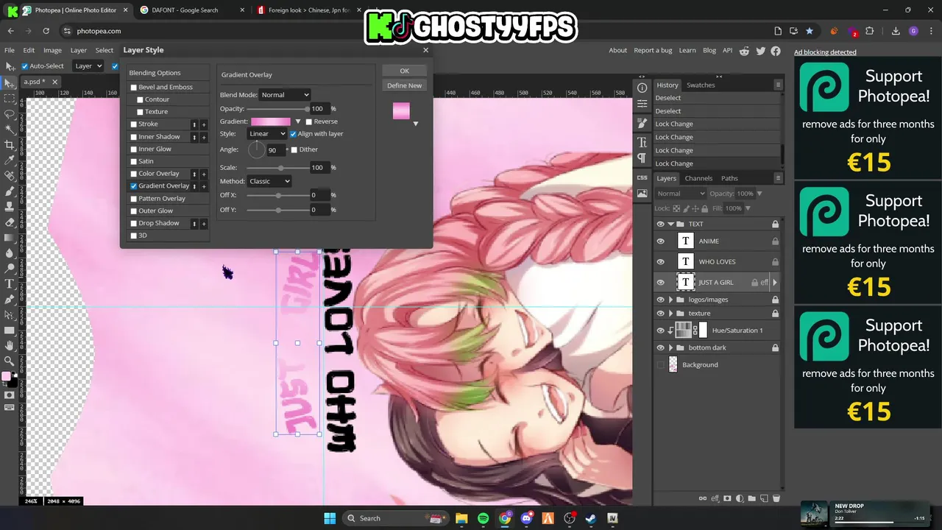This screenshot has height=530, width=942.
Task: Click the add raster mask icon
Action: tap(727, 498)
